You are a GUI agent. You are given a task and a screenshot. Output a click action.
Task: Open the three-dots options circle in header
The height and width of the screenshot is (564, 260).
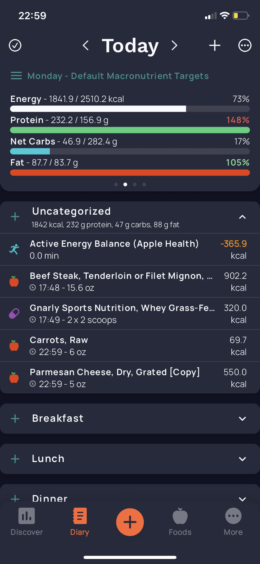[x=245, y=45]
